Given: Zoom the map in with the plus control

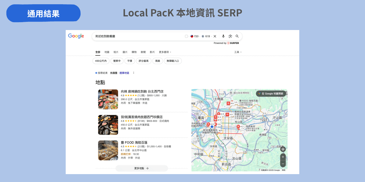Looking at the screenshot, I should coord(283,157).
